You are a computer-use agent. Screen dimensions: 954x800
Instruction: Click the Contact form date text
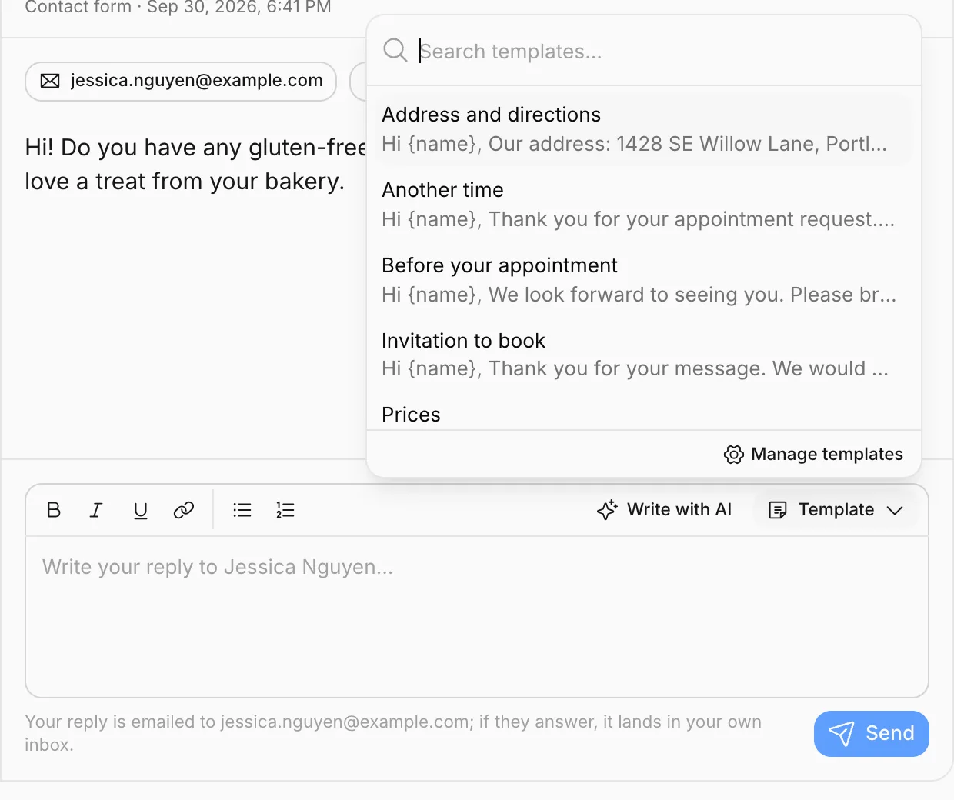(x=178, y=7)
